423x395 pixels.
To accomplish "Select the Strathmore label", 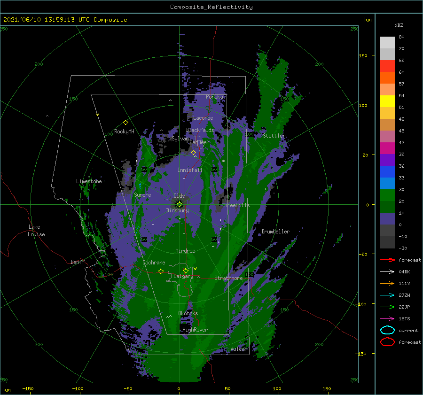I will click(x=228, y=278).
